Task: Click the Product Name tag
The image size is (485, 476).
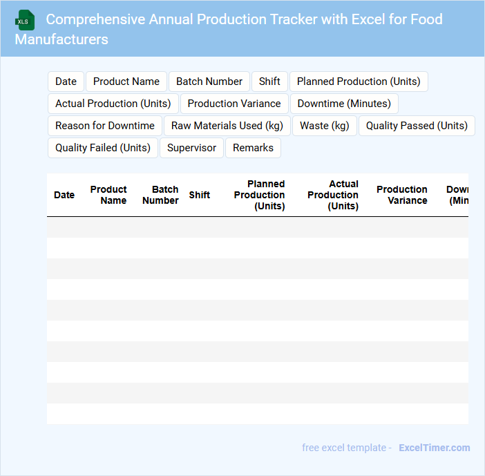Action: tap(126, 82)
